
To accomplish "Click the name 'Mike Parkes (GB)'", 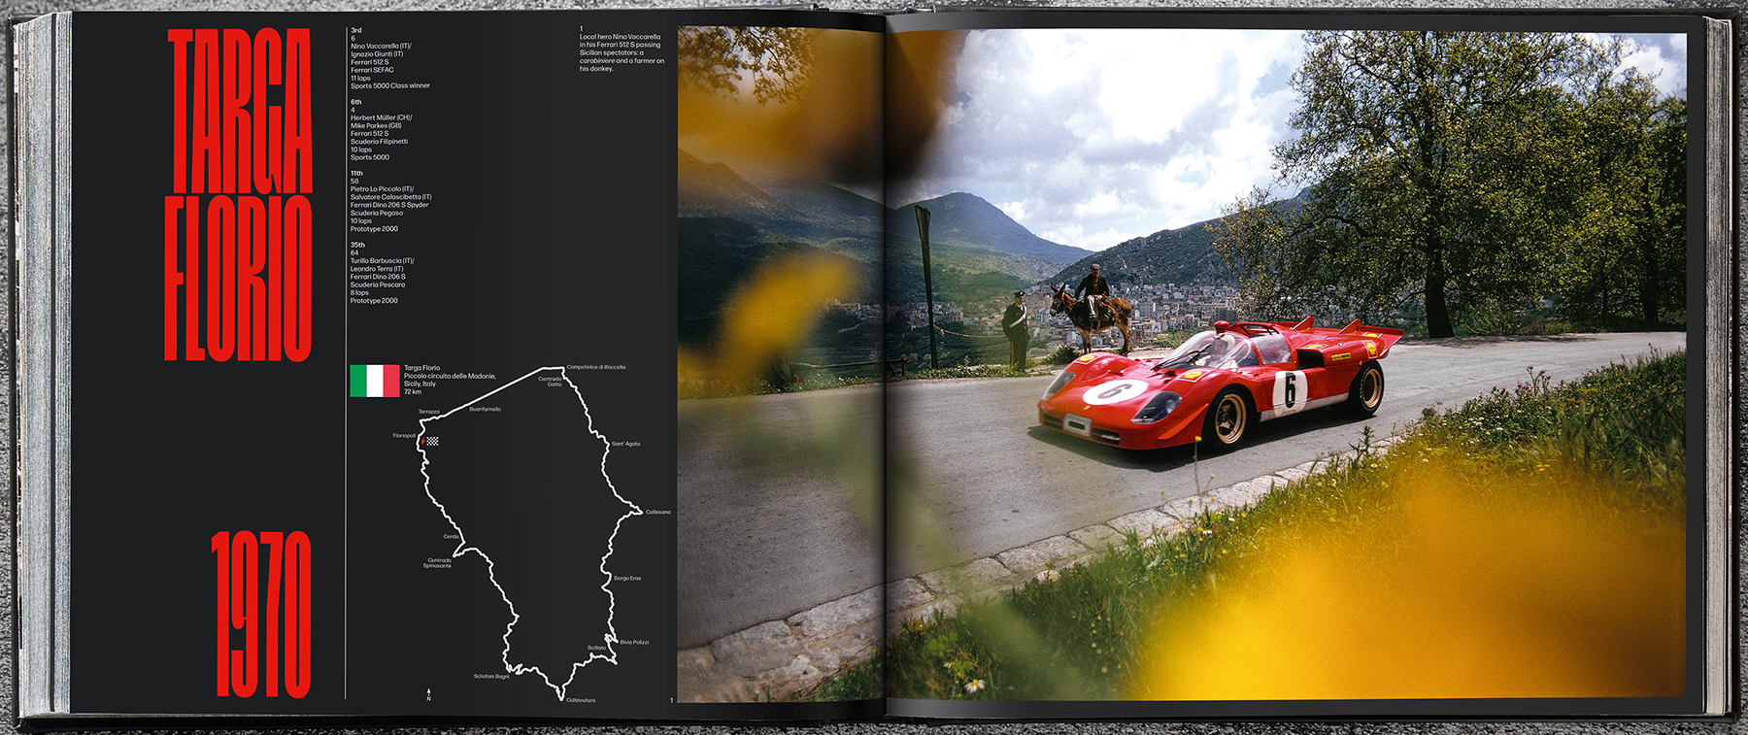I will pyautogui.click(x=376, y=126).
